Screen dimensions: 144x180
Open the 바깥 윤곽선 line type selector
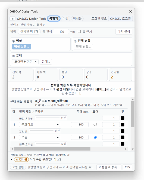[x=51, y=118]
